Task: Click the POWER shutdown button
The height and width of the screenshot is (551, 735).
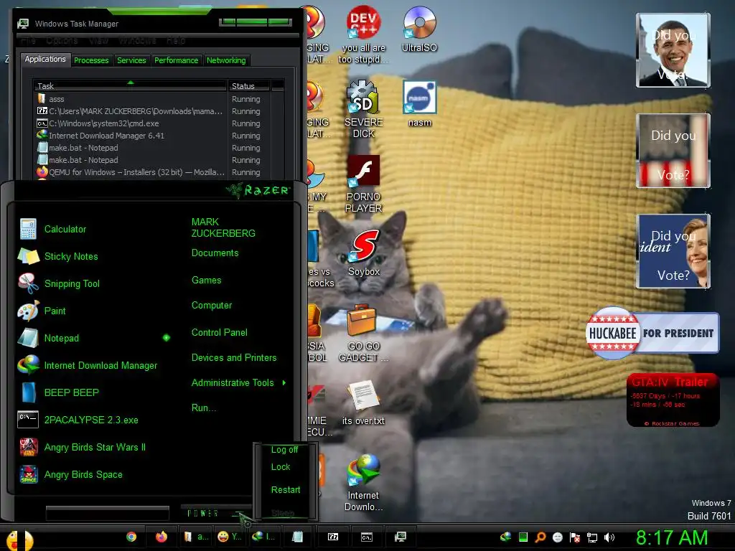Action: coord(203,514)
